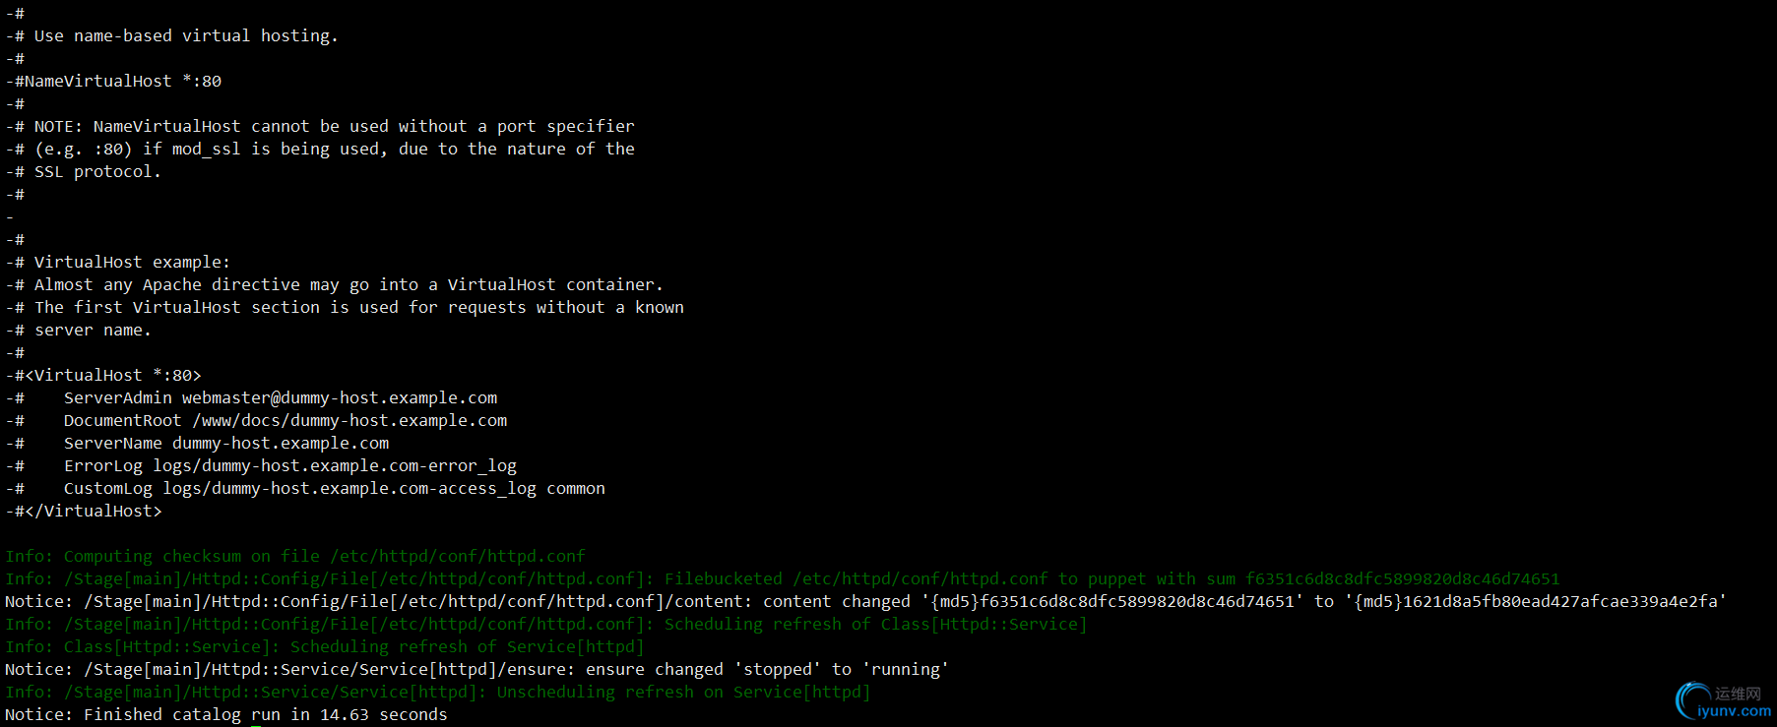Click the DocumentRoot path line

[x=286, y=421]
